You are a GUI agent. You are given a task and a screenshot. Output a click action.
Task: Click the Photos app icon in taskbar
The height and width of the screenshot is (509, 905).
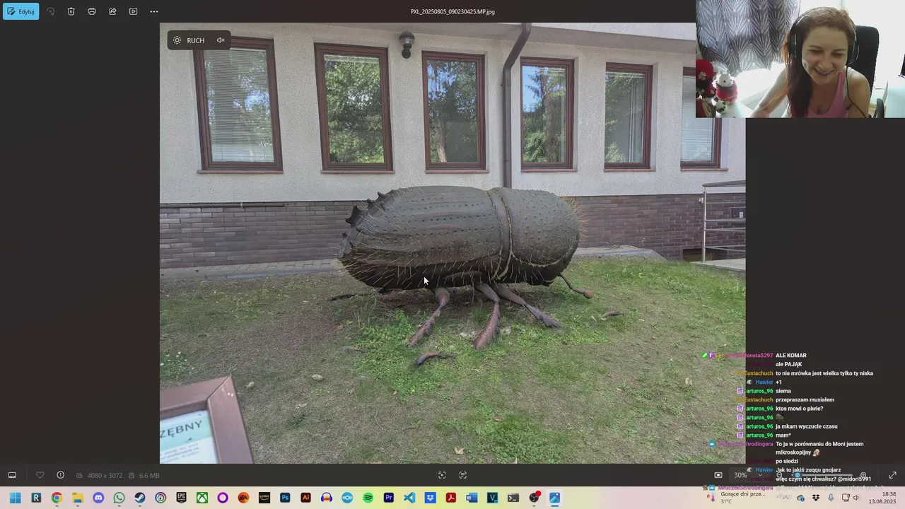pyautogui.click(x=555, y=498)
